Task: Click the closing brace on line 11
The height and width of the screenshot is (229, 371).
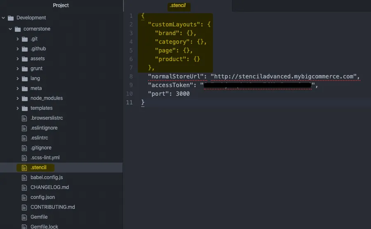Action: coord(143,102)
